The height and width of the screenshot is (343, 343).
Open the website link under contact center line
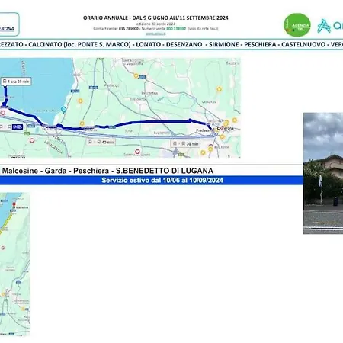(x=155, y=34)
